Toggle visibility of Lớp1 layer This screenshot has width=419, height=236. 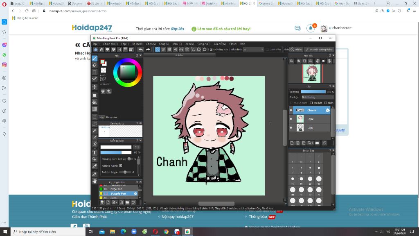(291, 128)
